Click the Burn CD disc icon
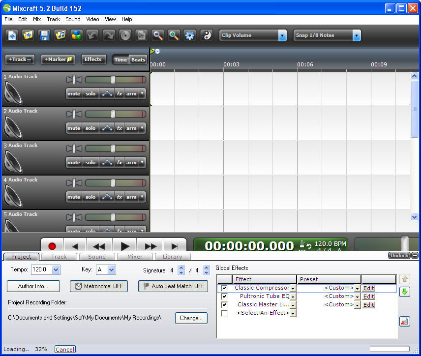 125,35
